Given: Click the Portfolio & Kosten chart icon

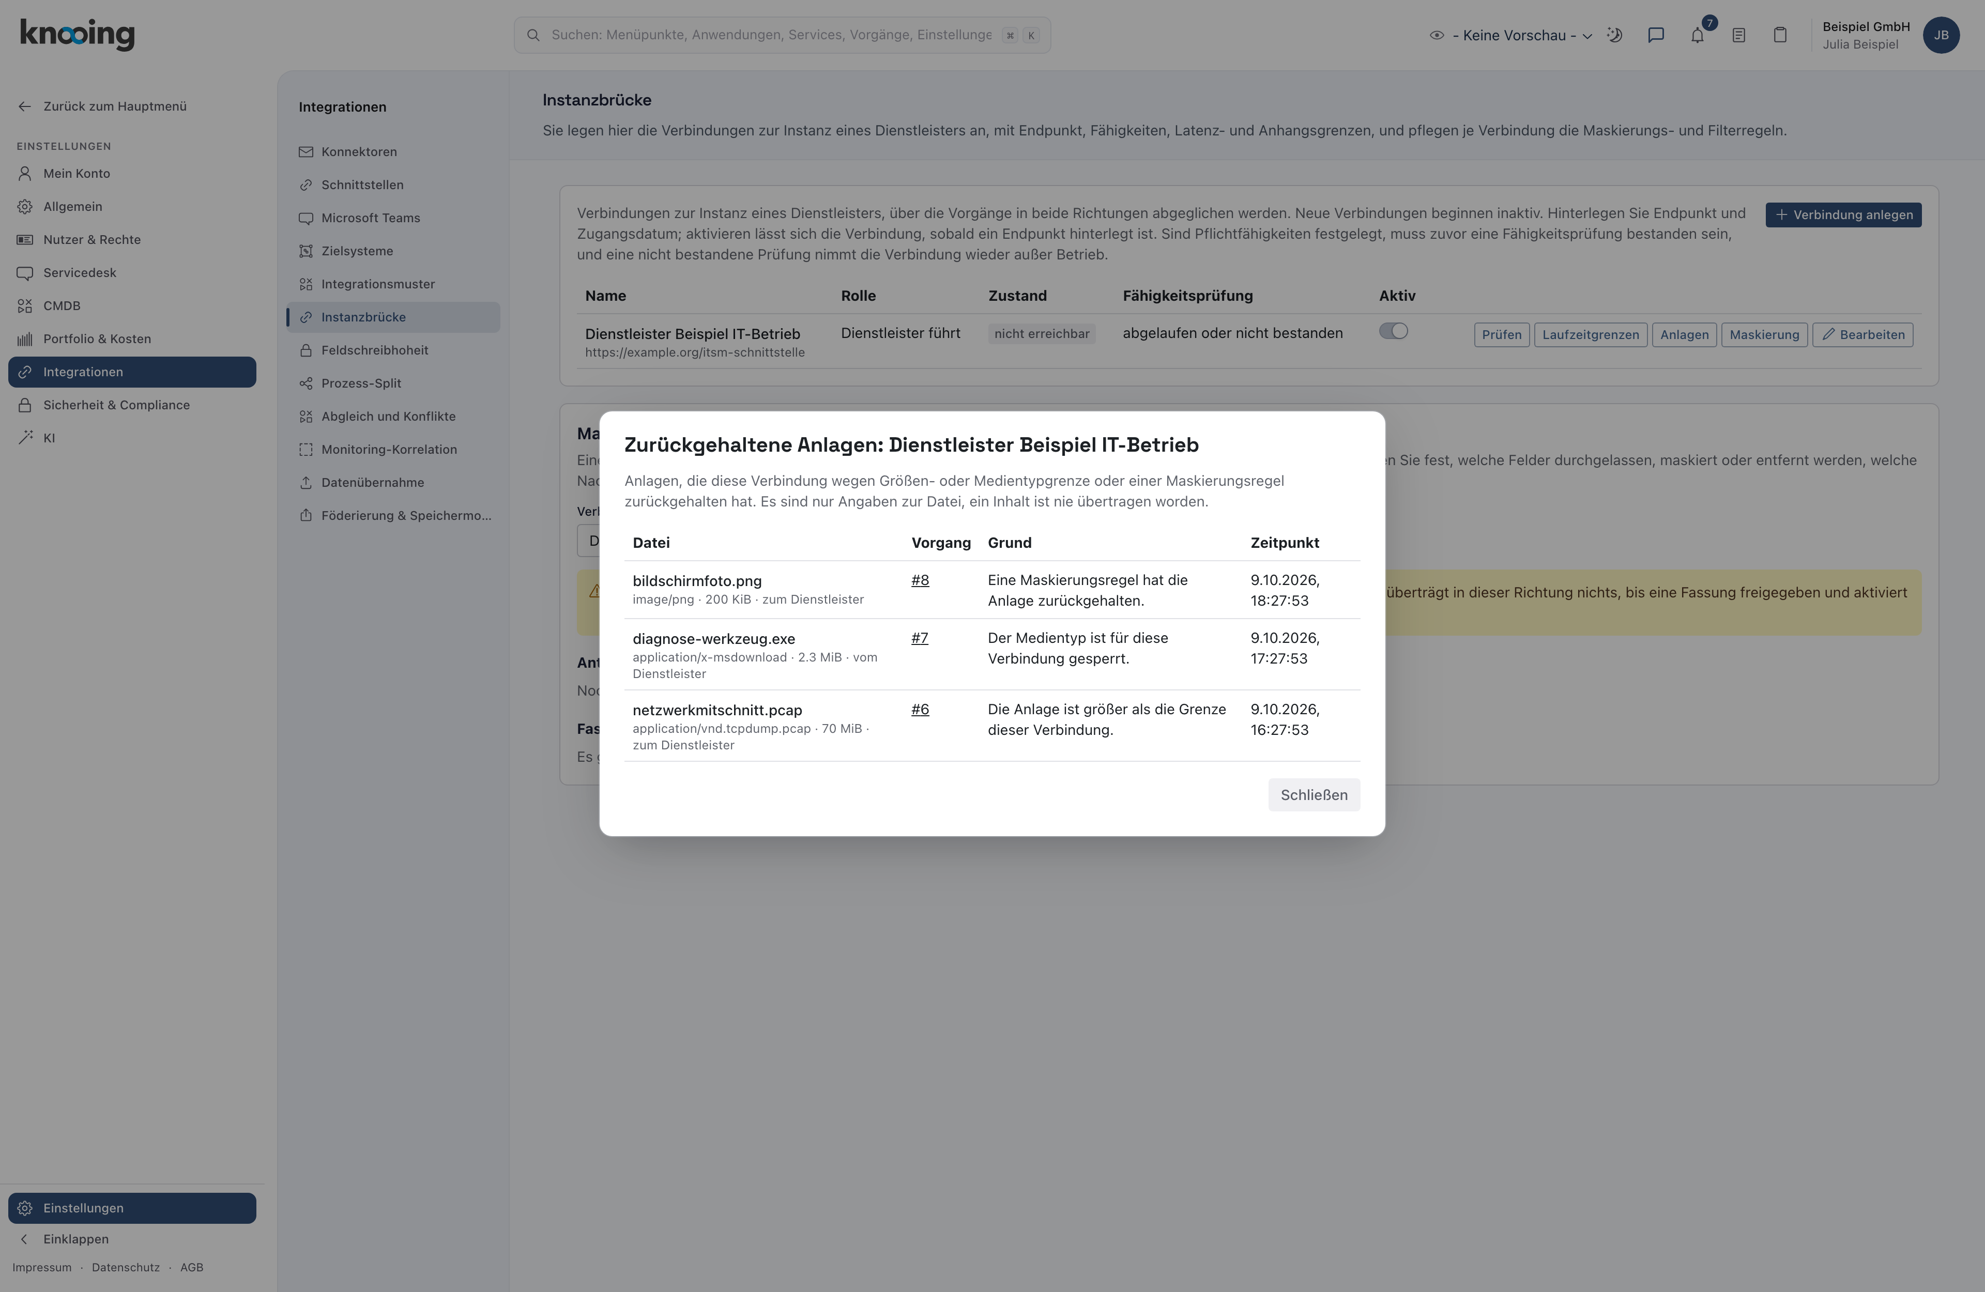Looking at the screenshot, I should point(25,339).
